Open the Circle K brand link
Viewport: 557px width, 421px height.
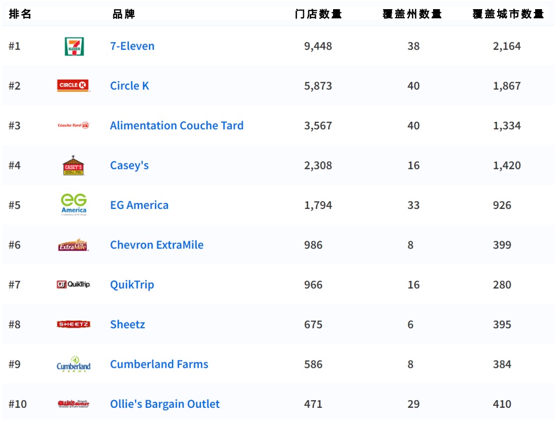click(129, 86)
